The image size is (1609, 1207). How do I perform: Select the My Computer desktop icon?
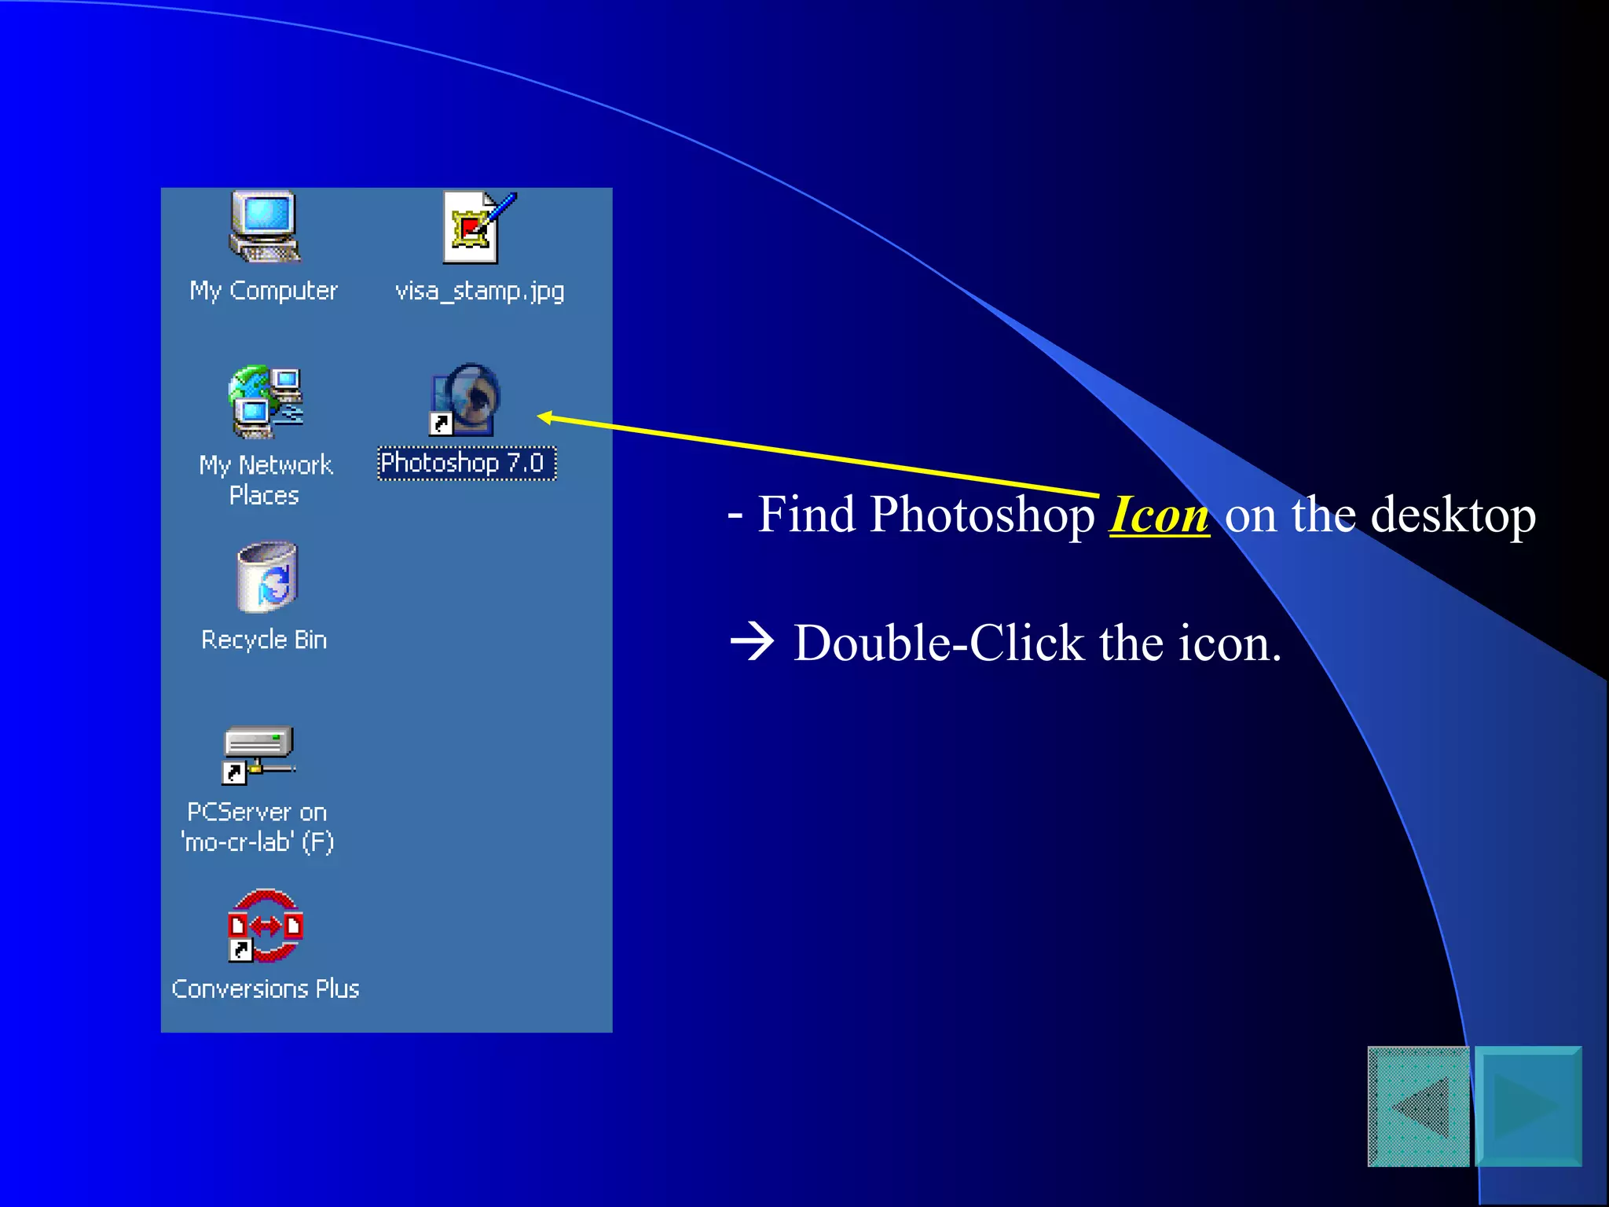pos(265,227)
